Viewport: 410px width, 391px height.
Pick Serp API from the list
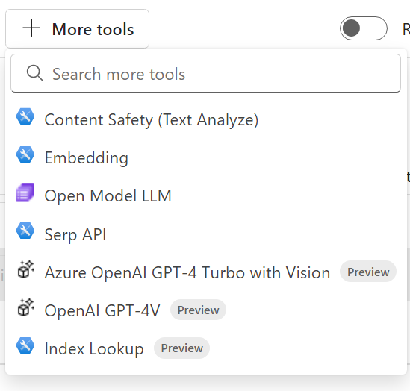click(x=206, y=234)
